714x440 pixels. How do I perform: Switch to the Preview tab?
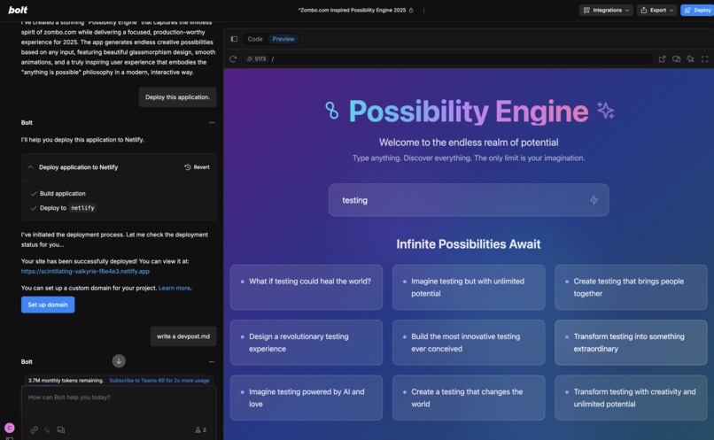coord(283,39)
